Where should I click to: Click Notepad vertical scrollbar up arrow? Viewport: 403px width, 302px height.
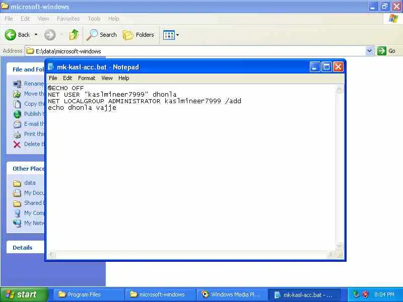pyautogui.click(x=339, y=89)
